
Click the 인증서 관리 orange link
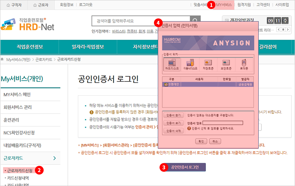(x=144, y=127)
